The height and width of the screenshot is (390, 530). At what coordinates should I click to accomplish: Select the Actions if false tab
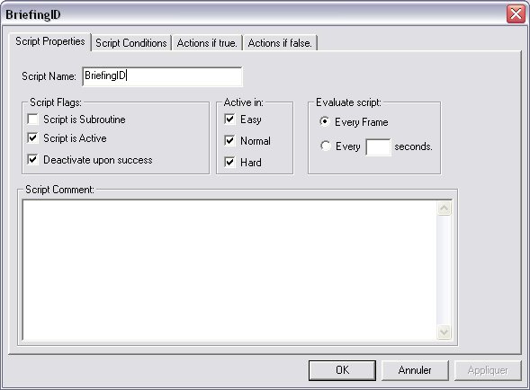point(280,43)
